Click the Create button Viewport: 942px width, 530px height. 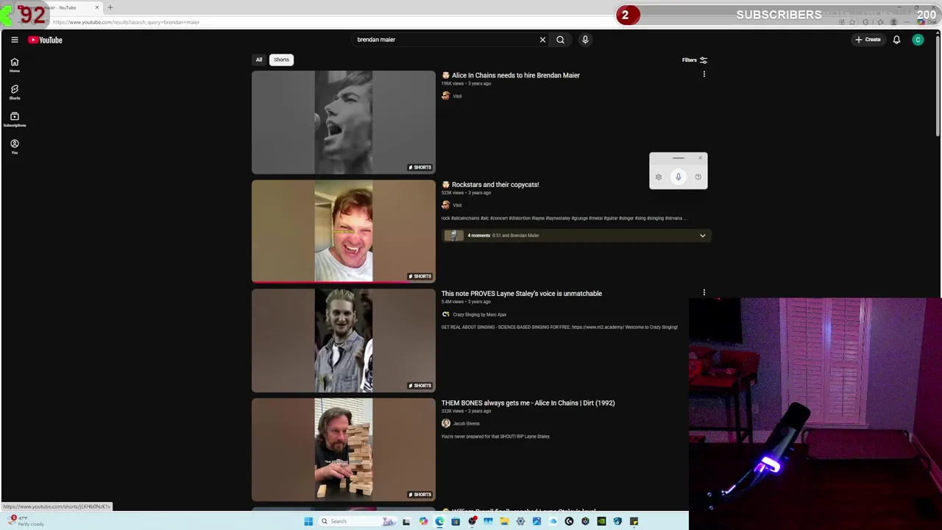[x=868, y=40]
